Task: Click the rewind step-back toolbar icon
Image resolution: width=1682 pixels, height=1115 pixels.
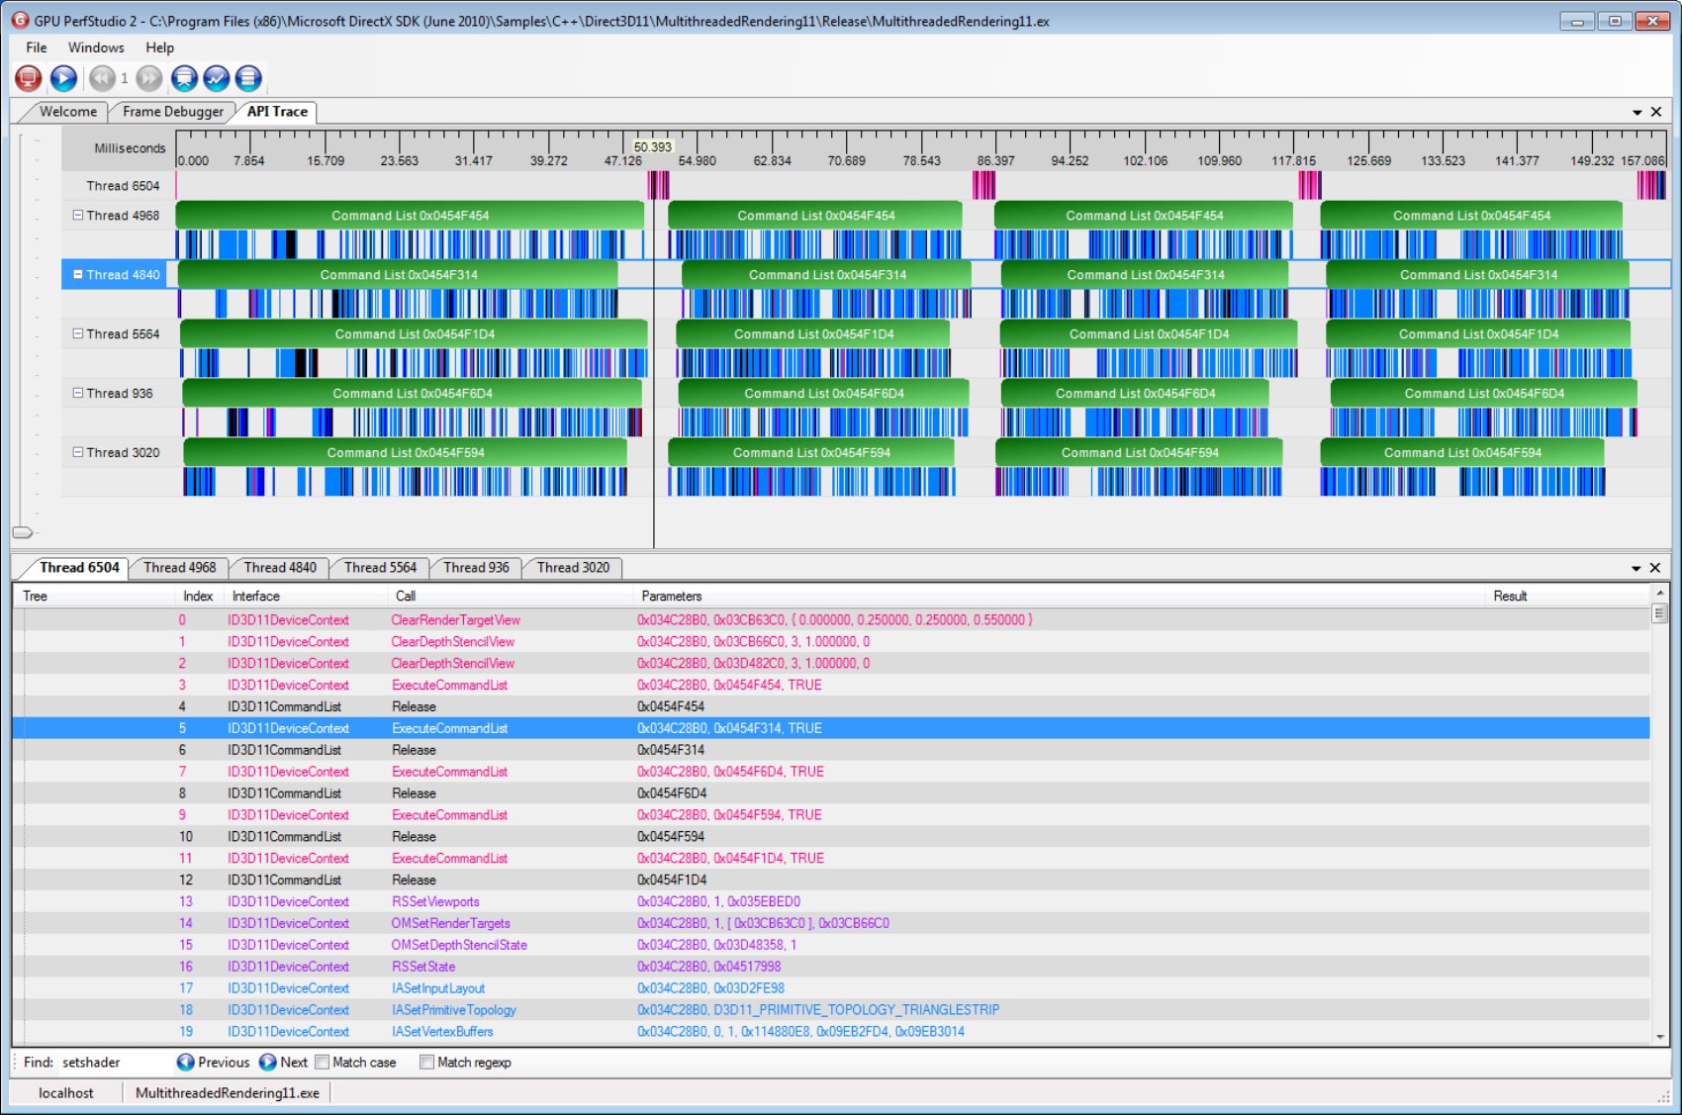Action: coord(102,78)
